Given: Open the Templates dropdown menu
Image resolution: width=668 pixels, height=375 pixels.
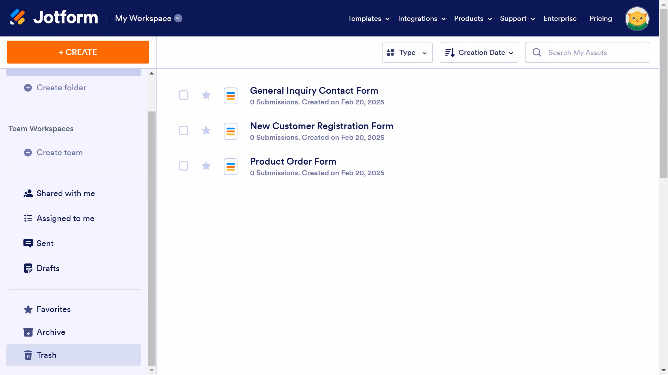Looking at the screenshot, I should (369, 18).
